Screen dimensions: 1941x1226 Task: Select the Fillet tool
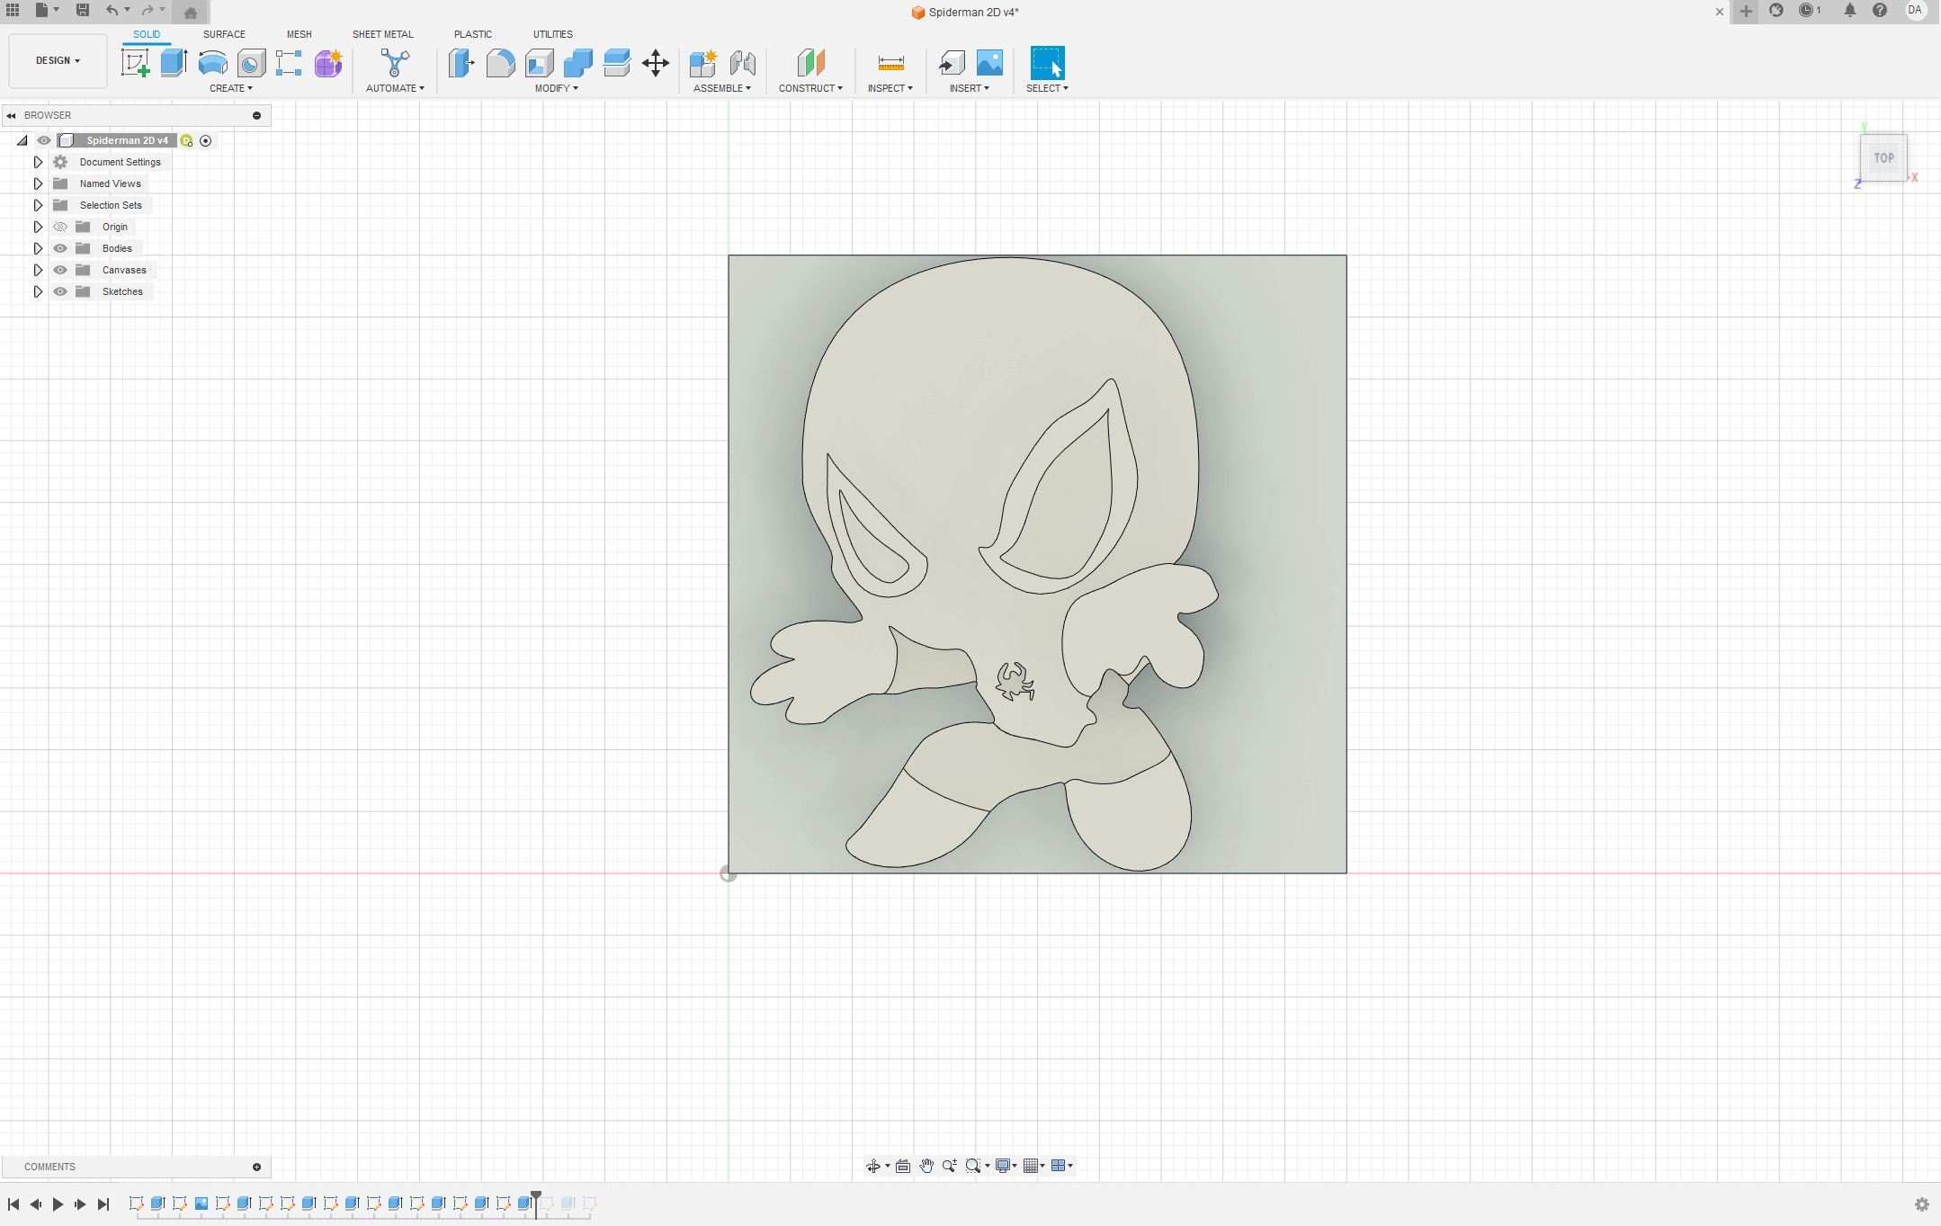coord(500,63)
